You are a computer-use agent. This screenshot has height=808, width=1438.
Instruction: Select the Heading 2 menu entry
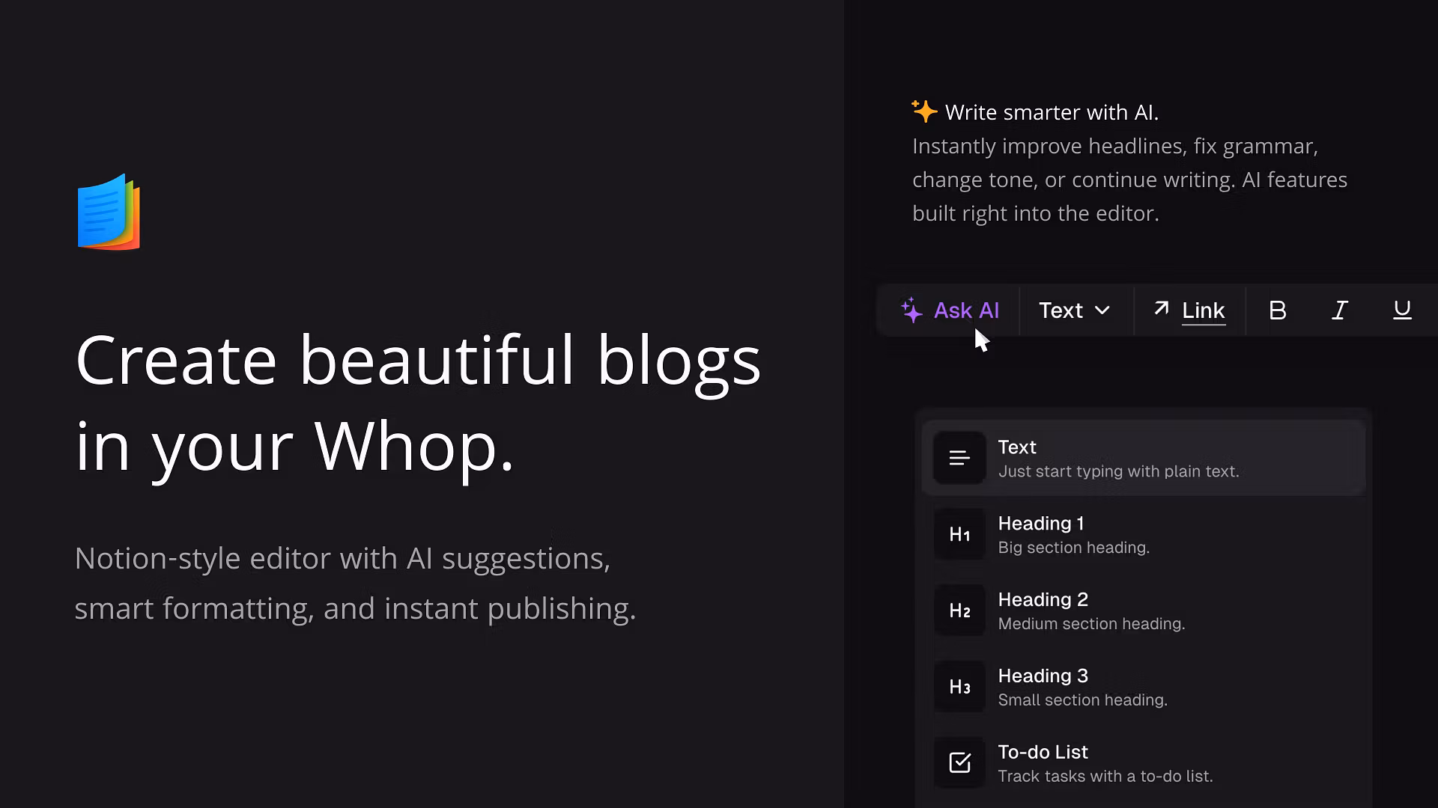(1144, 610)
